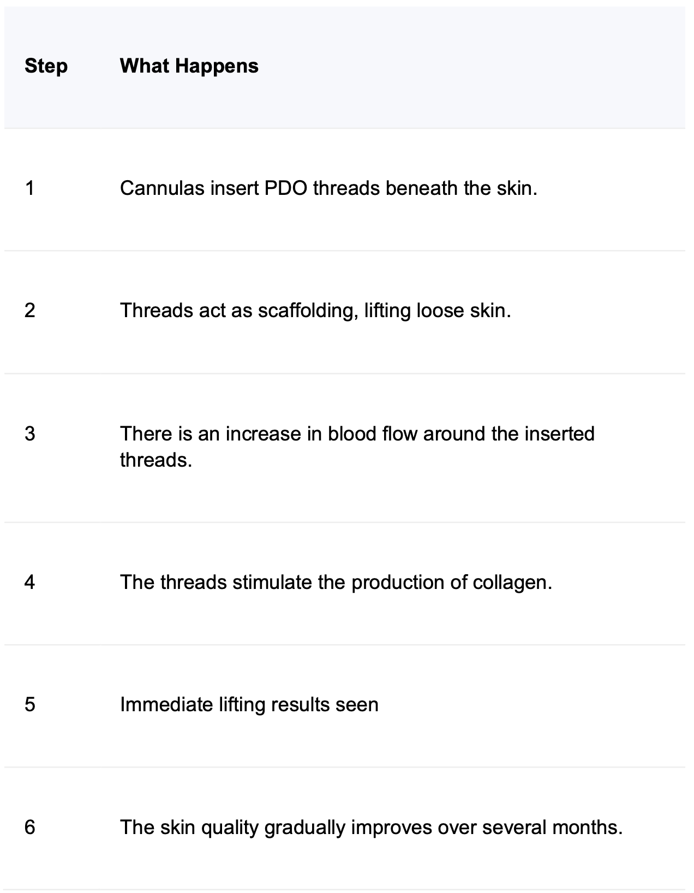Click "The skin quality gradually improves" description
This screenshot has height=893, width=694.
[x=371, y=827]
